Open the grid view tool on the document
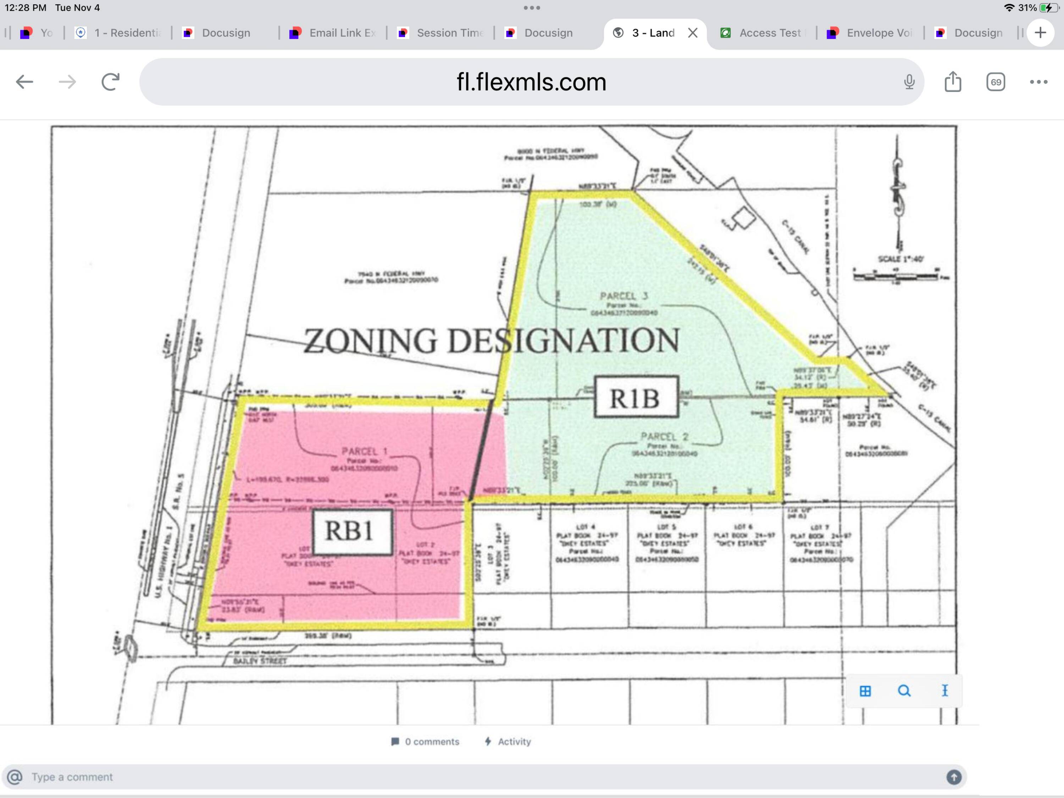The image size is (1064, 798). (865, 691)
